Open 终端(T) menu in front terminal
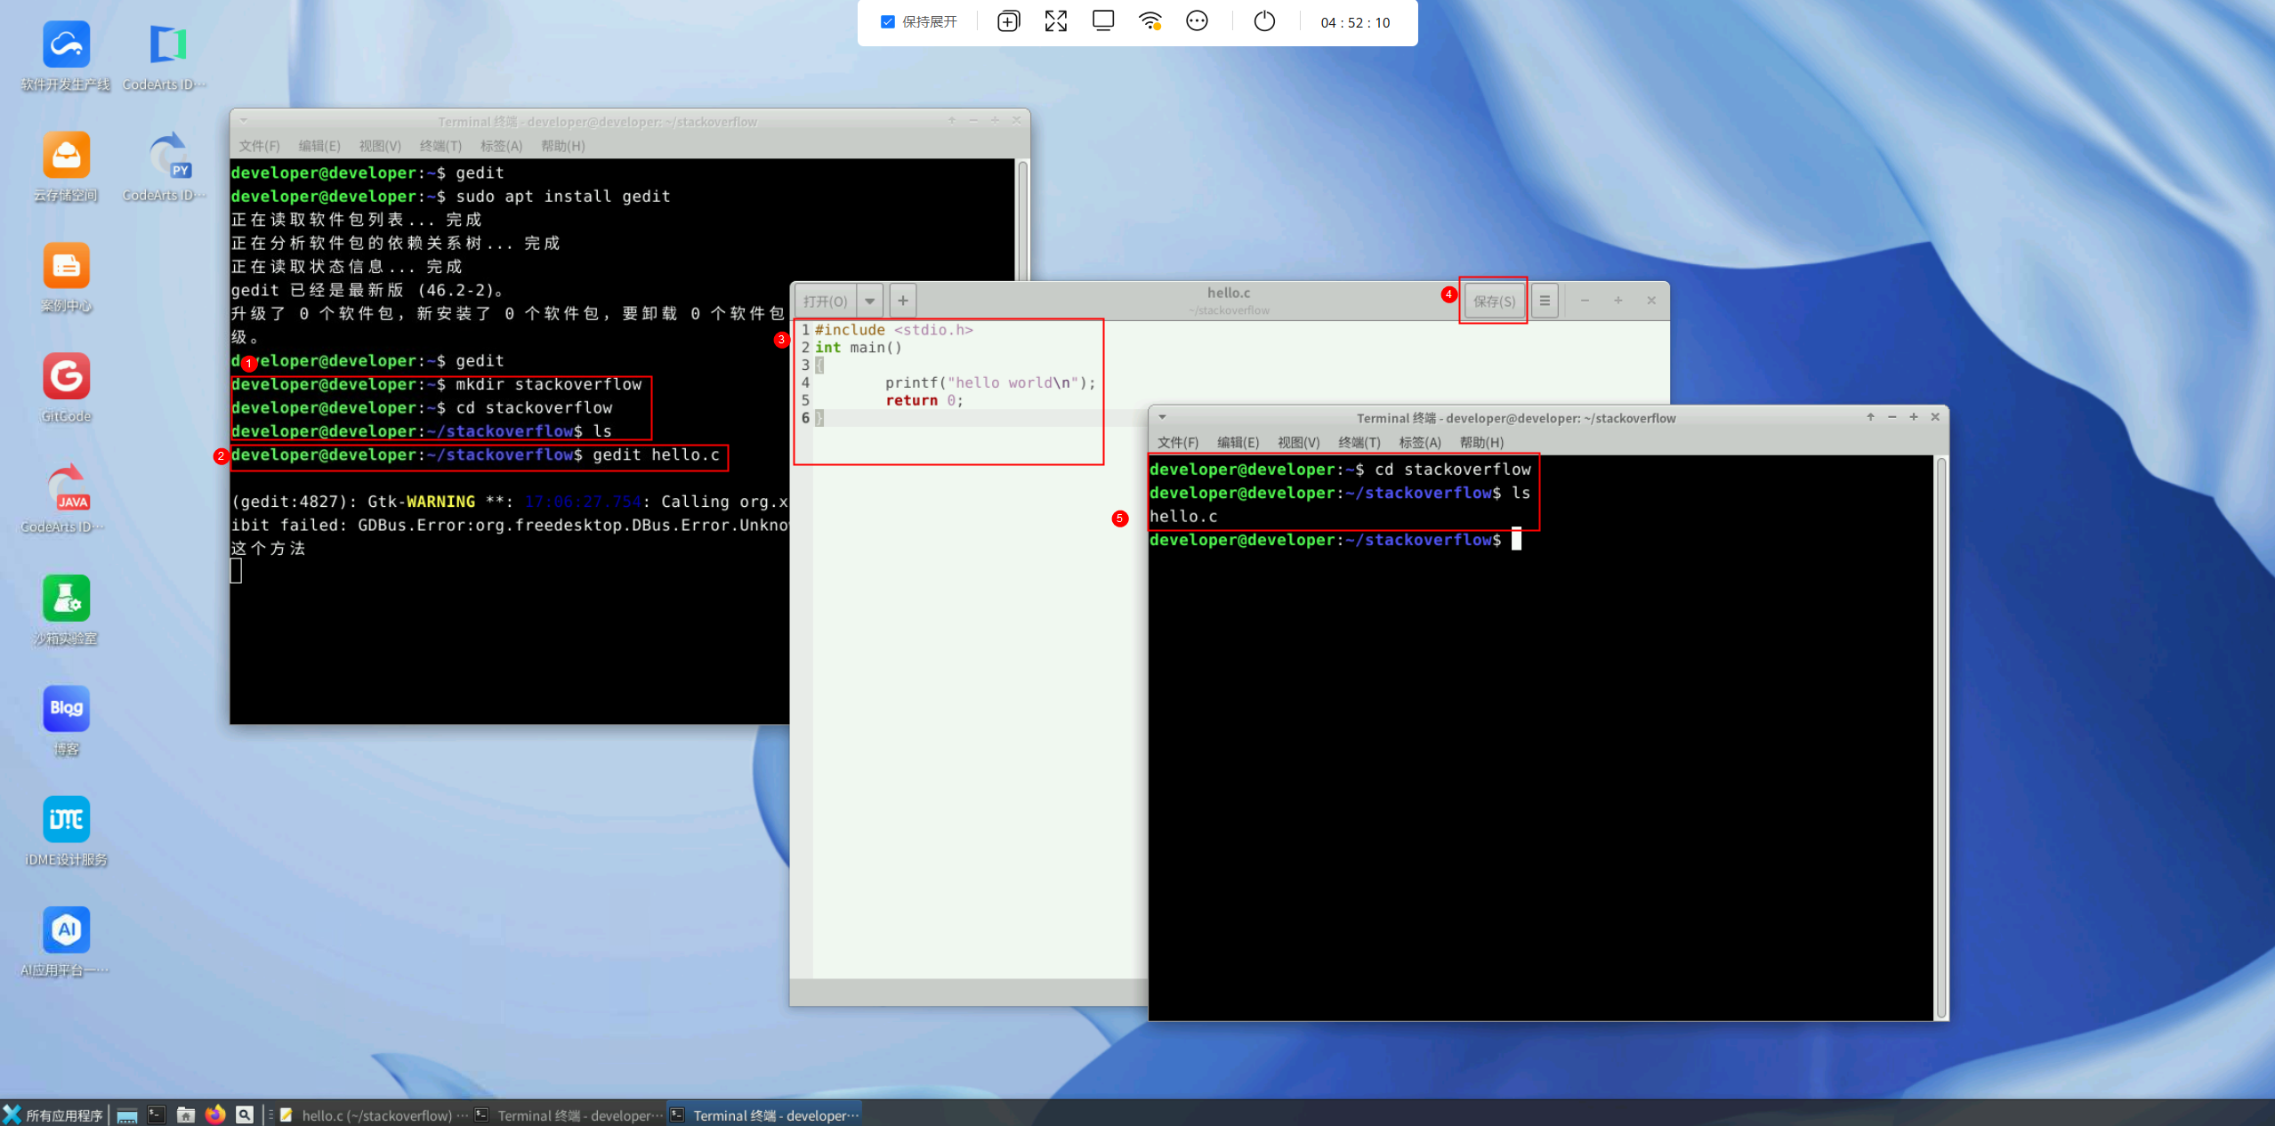The image size is (2275, 1126). 1359,442
